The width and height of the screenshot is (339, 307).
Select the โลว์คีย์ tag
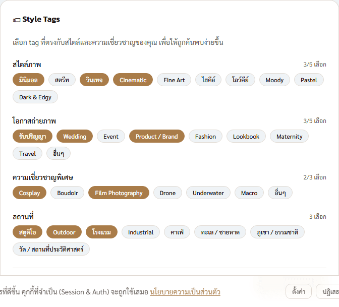[240, 80]
